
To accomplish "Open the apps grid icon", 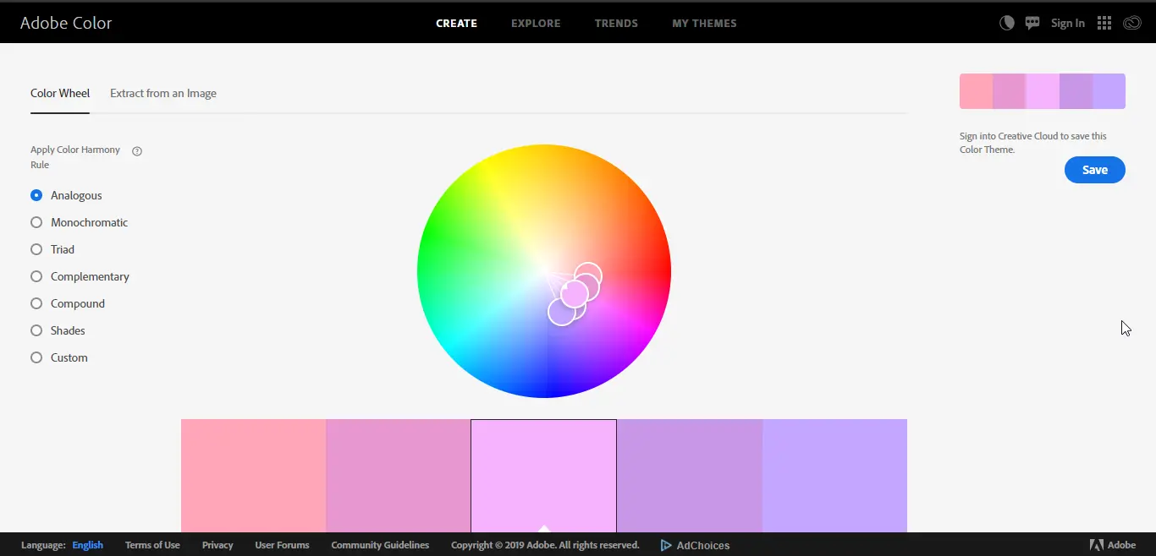I will pos(1104,23).
